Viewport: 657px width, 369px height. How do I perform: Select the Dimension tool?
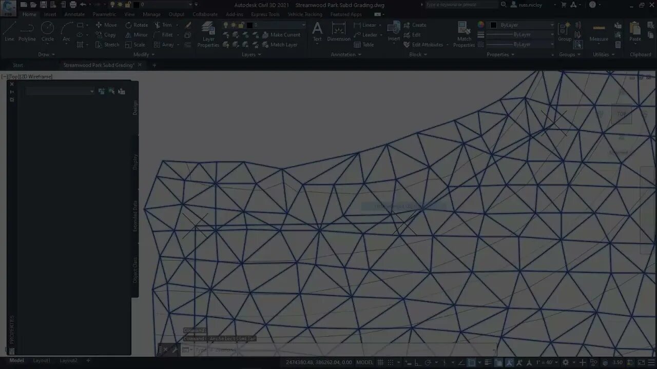339,32
